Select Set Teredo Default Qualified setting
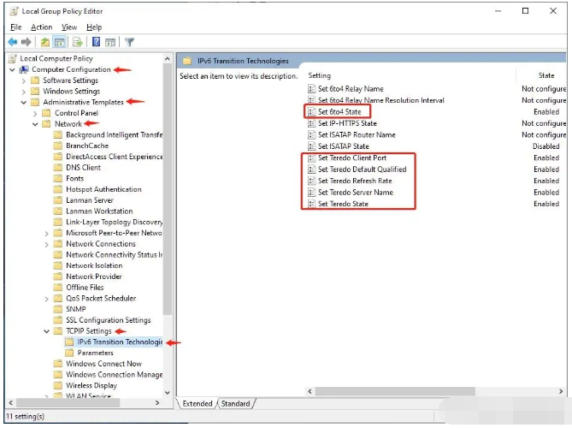572x428 pixels. (x=362, y=169)
